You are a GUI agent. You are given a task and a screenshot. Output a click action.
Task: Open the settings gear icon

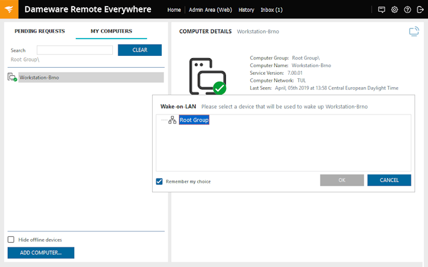pyautogui.click(x=395, y=10)
